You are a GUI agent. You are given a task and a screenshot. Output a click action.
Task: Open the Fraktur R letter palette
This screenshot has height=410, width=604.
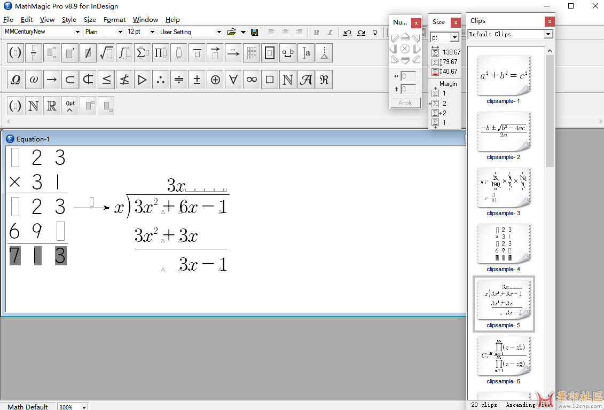324,80
